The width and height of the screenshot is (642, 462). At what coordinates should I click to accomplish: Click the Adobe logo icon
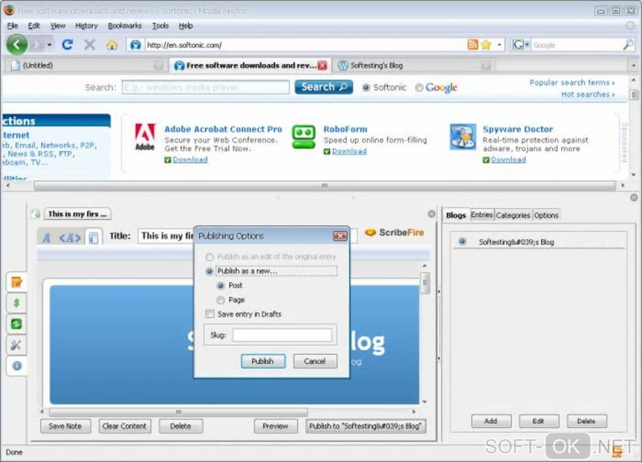pos(145,137)
